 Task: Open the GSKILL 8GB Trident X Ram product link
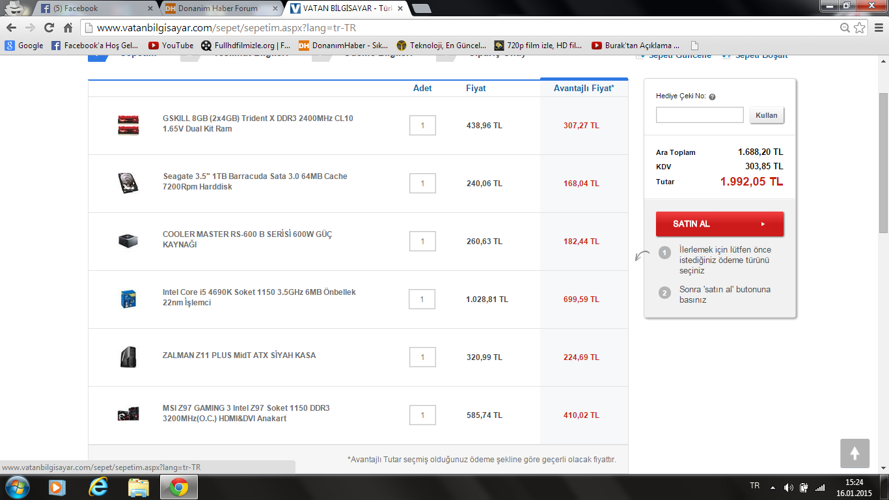258,124
